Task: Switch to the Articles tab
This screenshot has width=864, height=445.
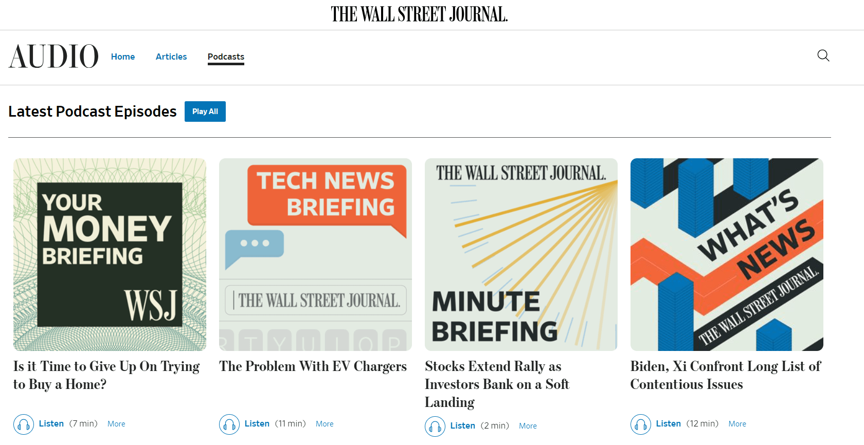Action: point(171,57)
